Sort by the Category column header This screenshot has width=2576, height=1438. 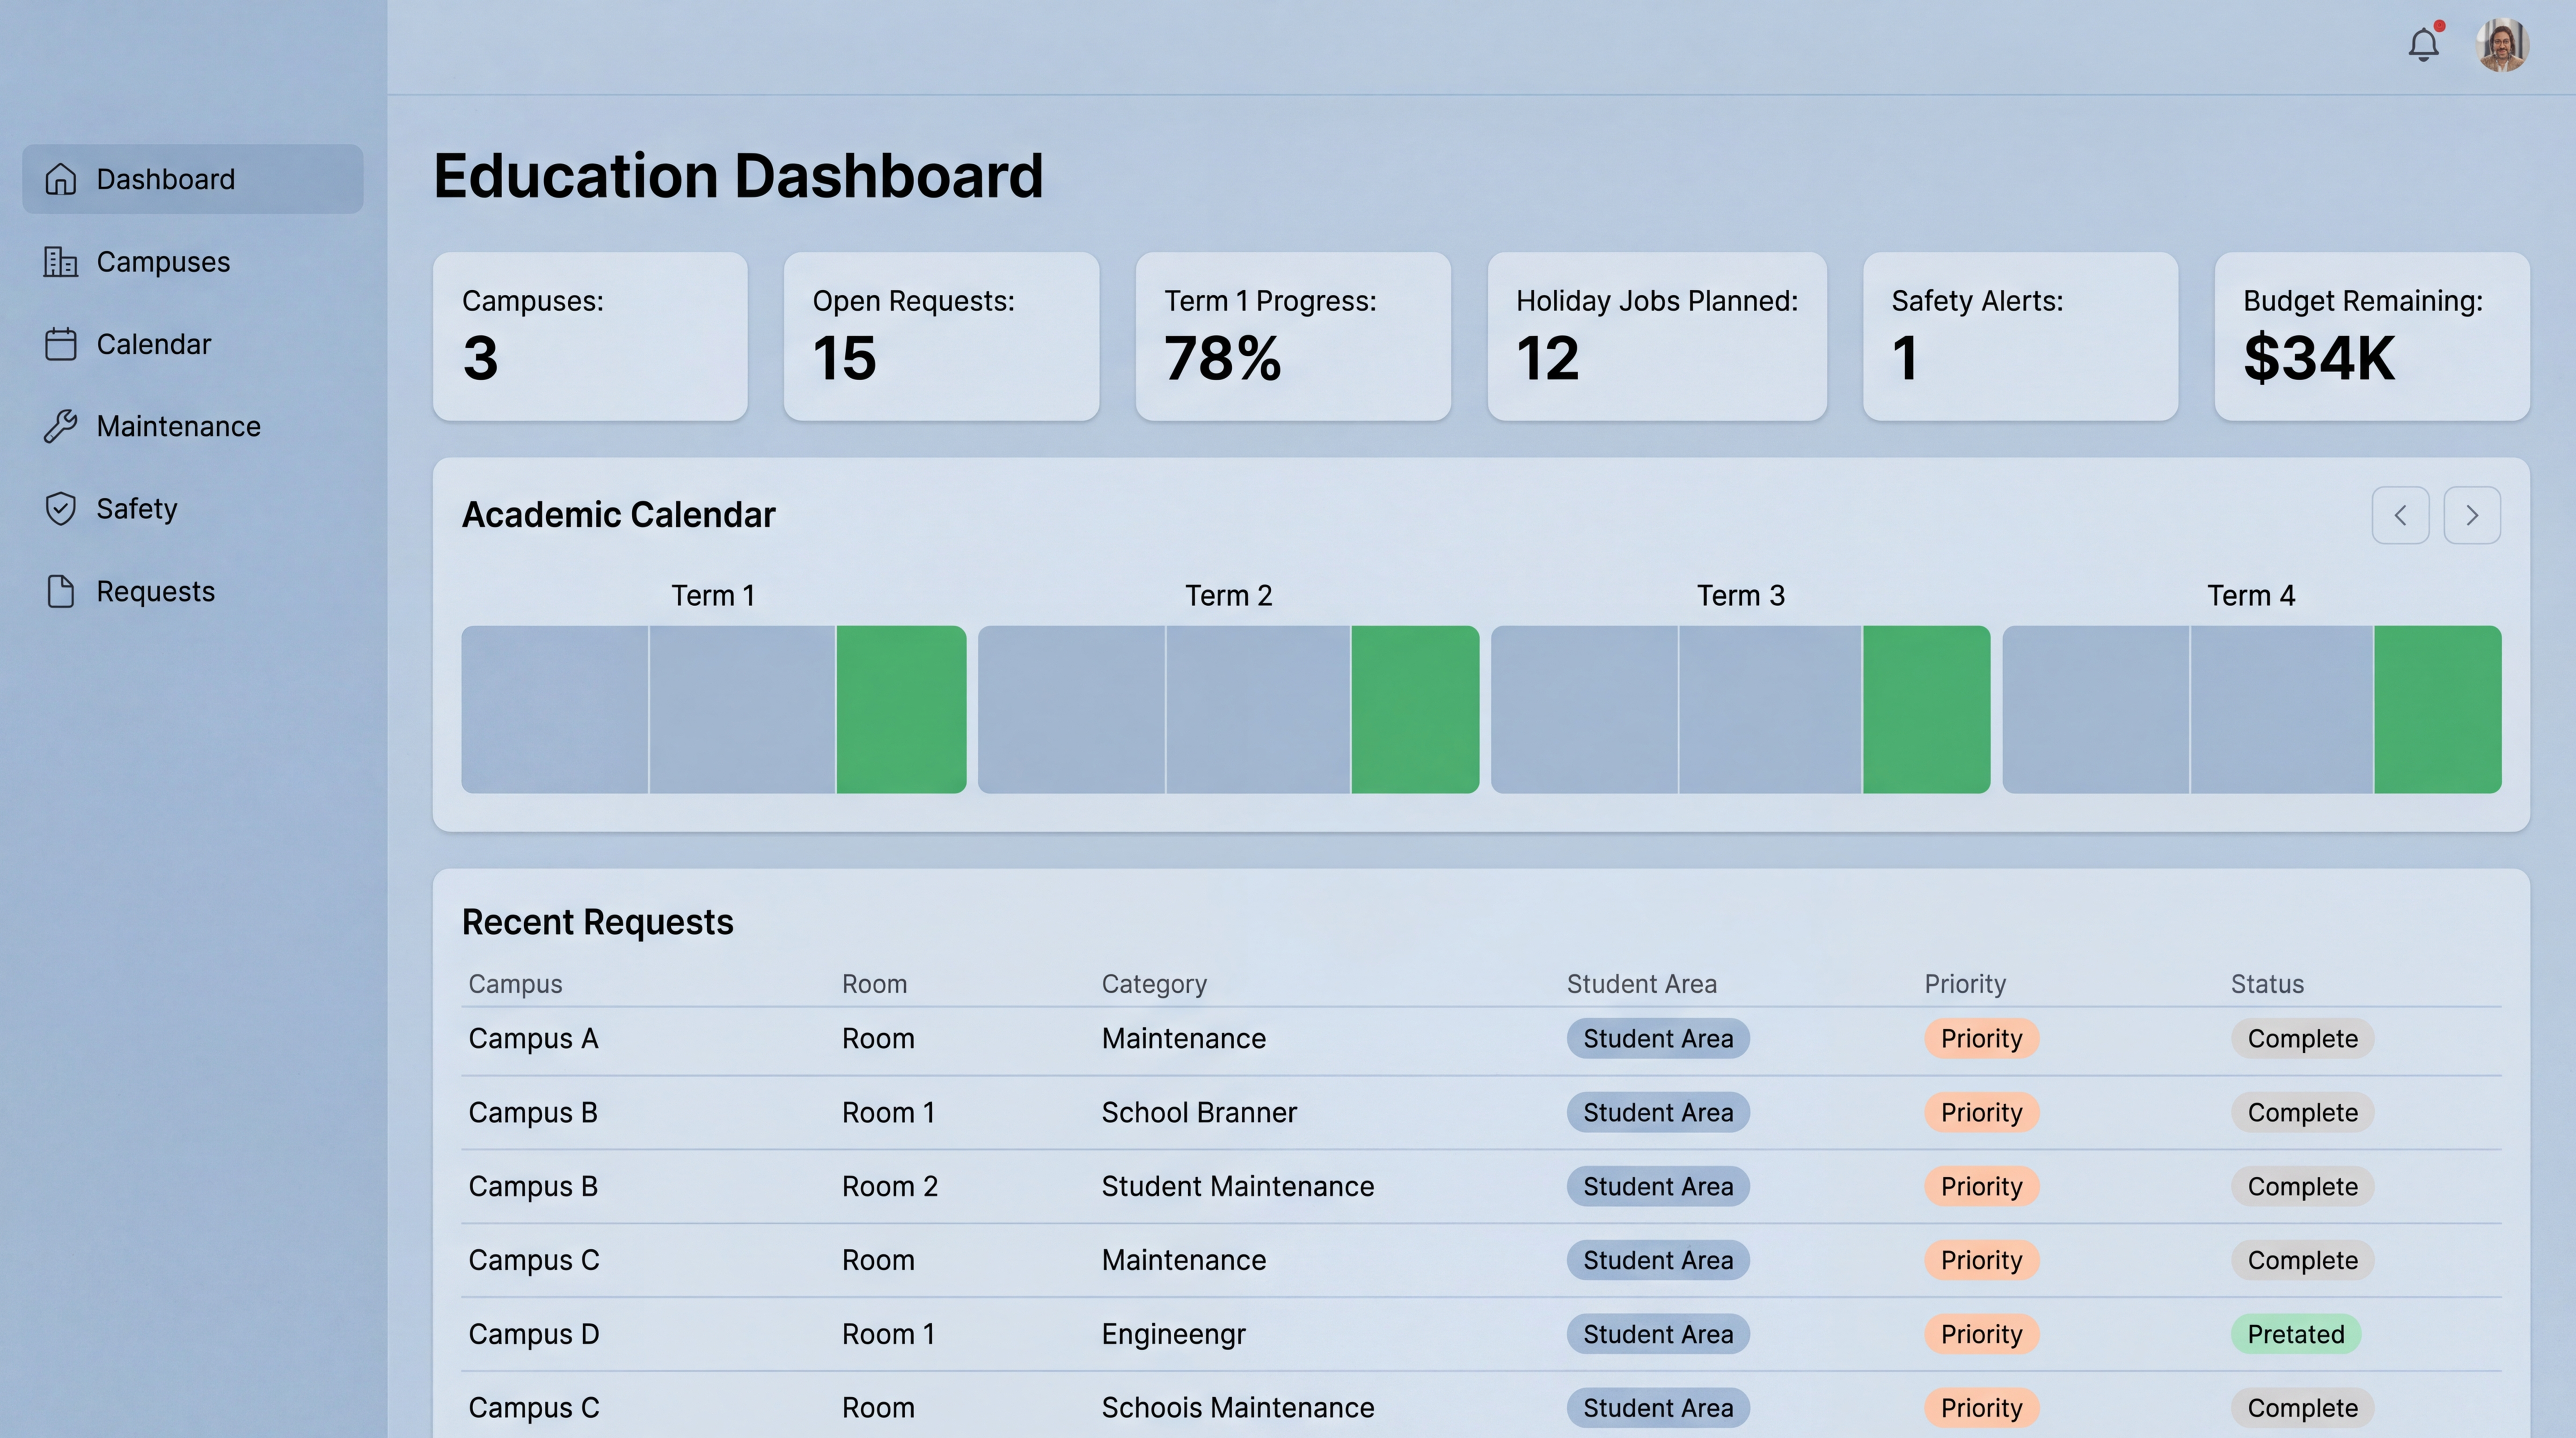1154,984
